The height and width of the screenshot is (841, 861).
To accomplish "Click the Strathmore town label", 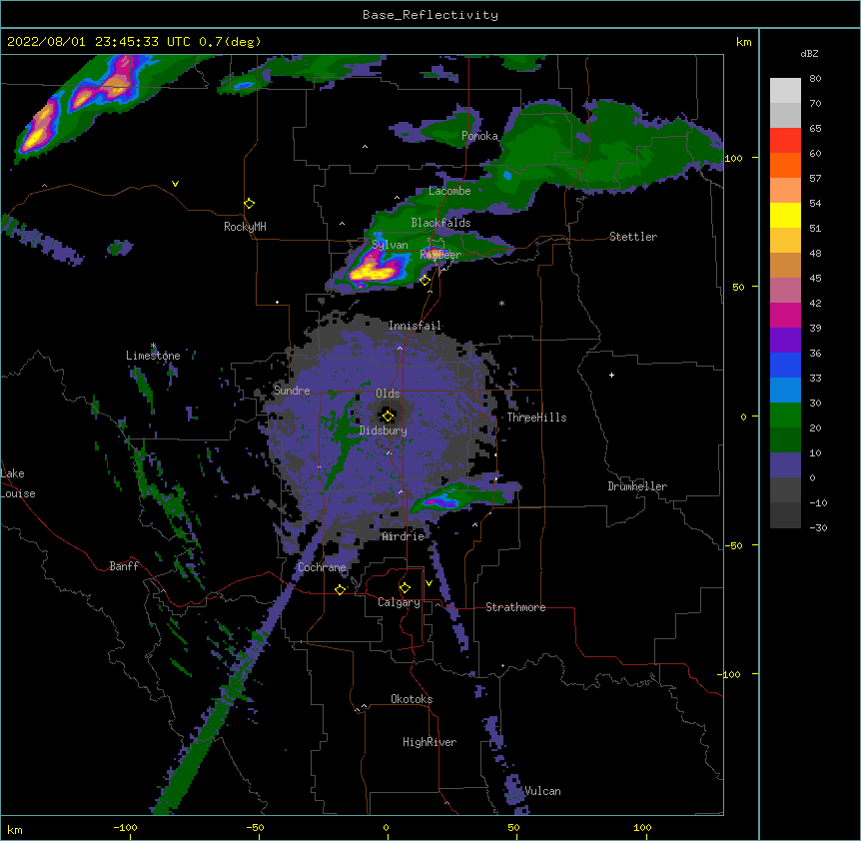I will (515, 607).
